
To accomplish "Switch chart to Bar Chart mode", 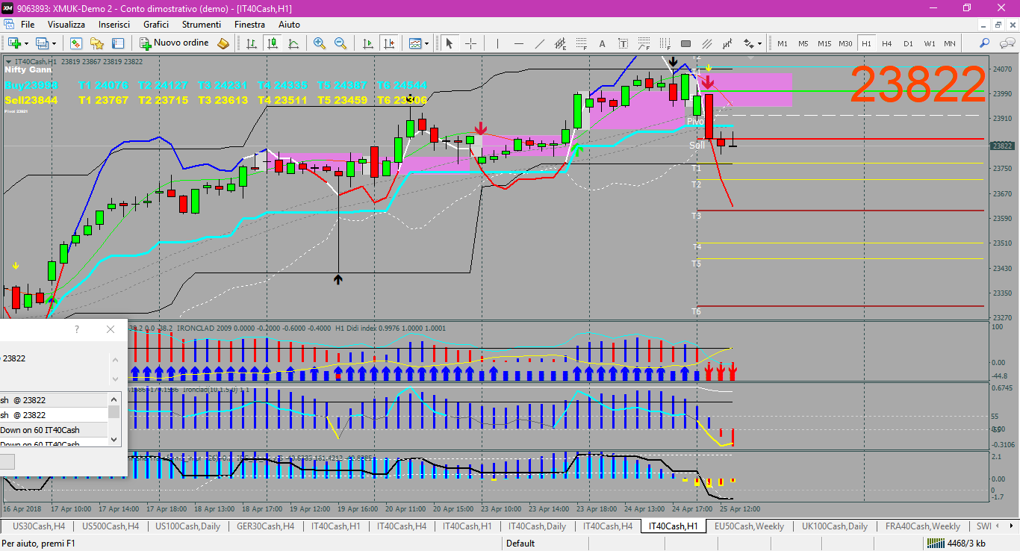I will click(252, 43).
